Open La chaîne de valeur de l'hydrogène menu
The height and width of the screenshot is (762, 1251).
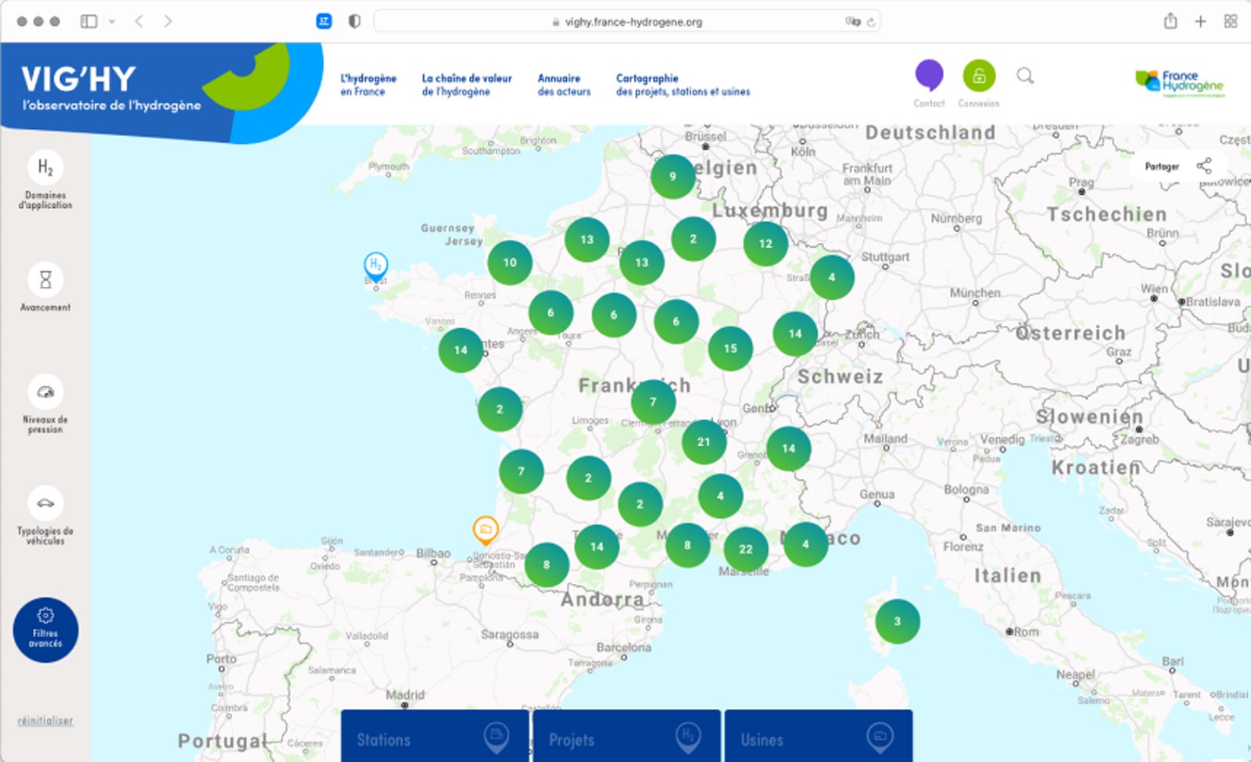tap(466, 84)
